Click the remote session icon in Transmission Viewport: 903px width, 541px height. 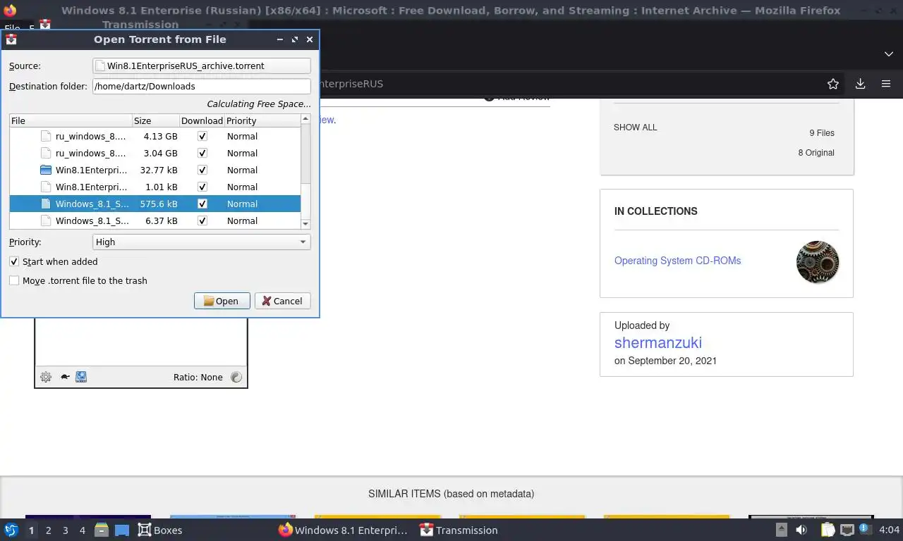pyautogui.click(x=81, y=377)
